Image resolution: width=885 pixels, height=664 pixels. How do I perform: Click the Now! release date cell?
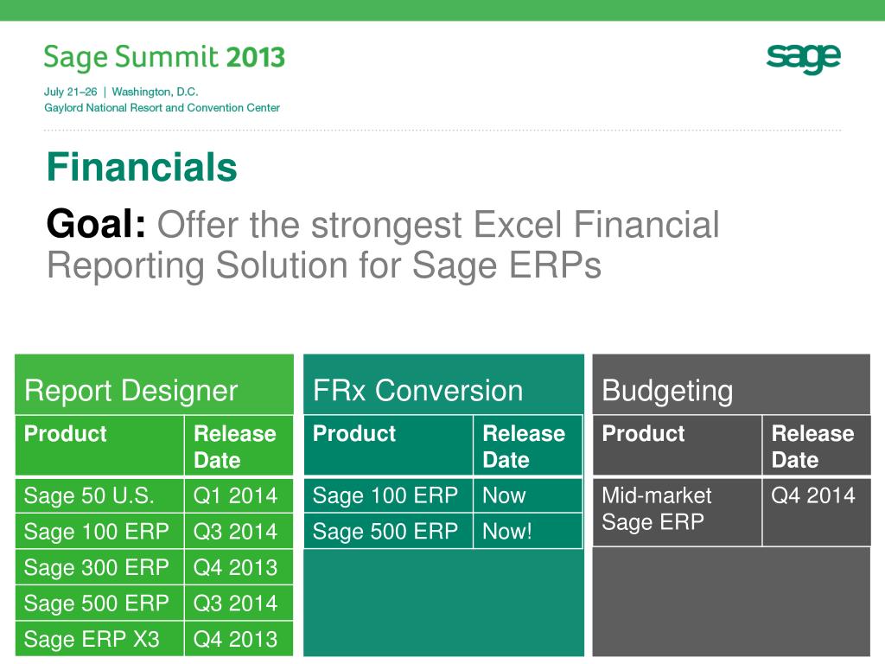click(528, 531)
